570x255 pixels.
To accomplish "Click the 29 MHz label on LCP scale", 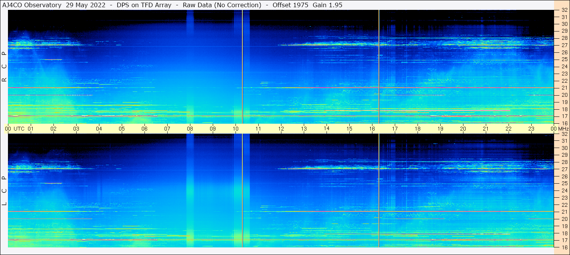I will (564, 155).
